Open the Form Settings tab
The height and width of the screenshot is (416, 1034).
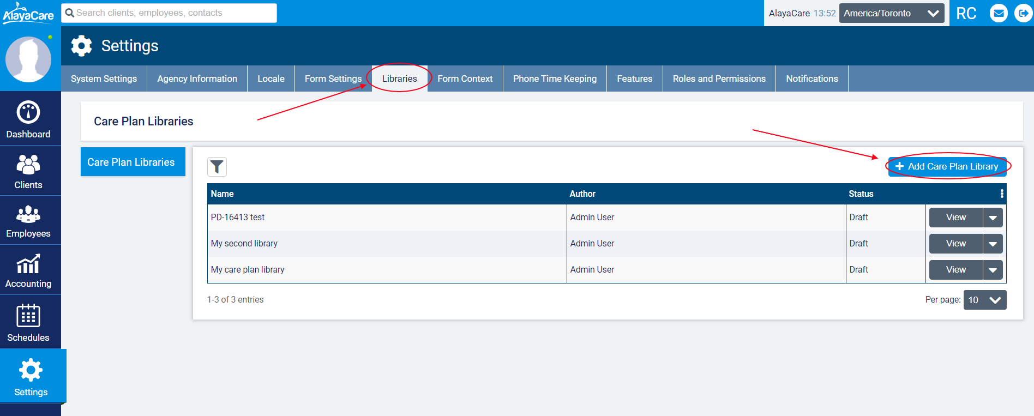pyautogui.click(x=333, y=79)
